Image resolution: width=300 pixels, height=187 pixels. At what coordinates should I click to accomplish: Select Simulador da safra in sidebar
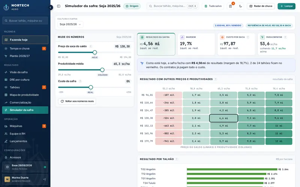coord(25,110)
